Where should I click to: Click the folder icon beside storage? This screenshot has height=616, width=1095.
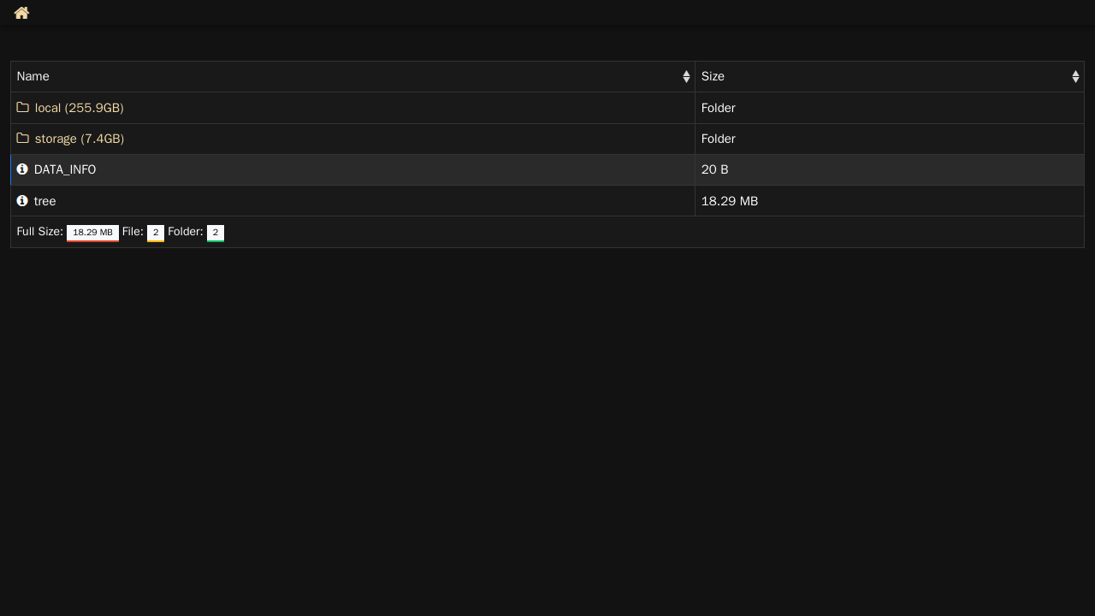(x=23, y=139)
